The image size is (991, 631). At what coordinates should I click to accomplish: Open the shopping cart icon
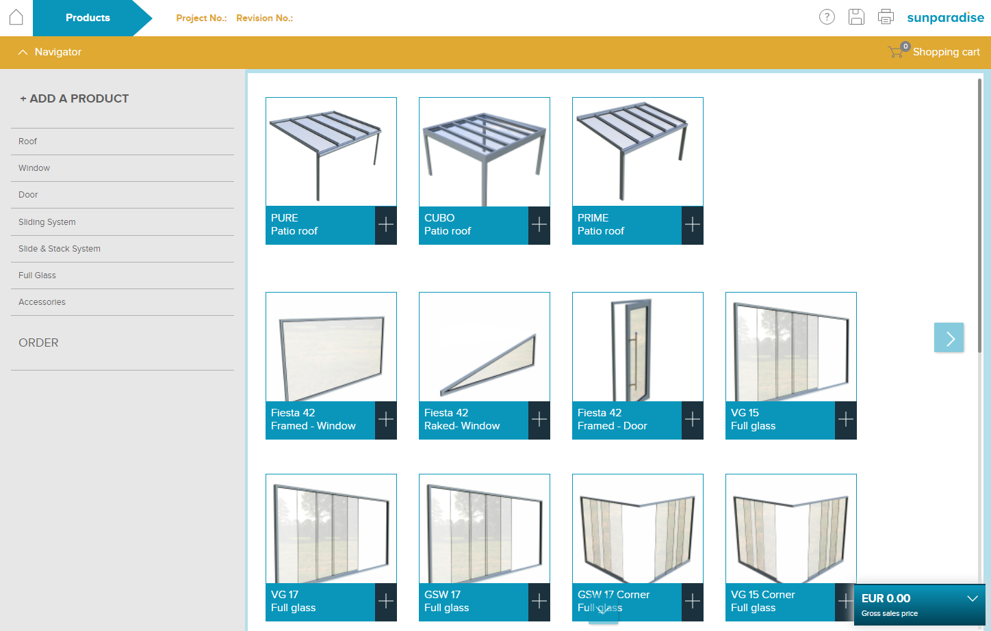[x=896, y=52]
